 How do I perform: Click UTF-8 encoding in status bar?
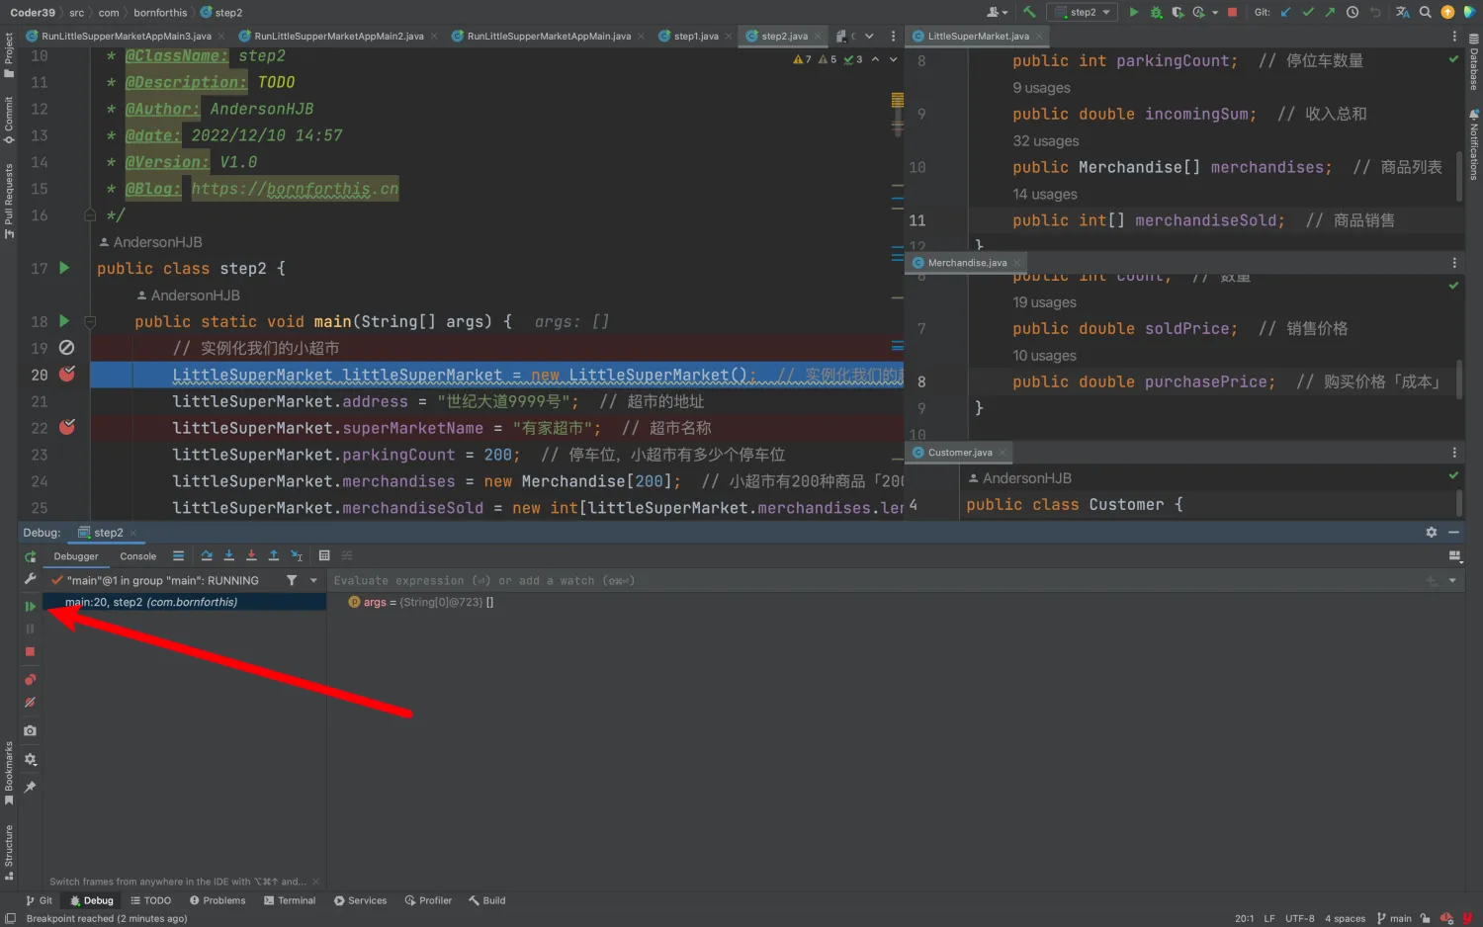(x=1300, y=918)
